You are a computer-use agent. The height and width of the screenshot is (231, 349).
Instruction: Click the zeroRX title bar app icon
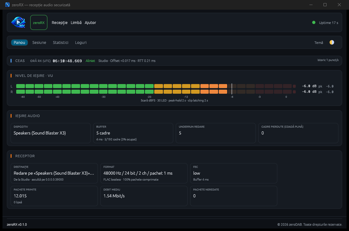(x=7, y=5)
